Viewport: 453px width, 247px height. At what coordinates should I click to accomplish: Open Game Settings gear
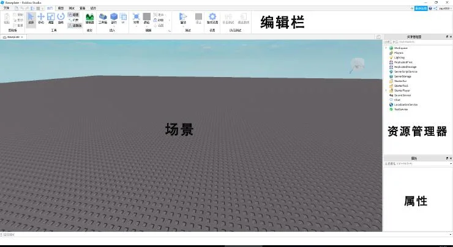click(x=212, y=18)
